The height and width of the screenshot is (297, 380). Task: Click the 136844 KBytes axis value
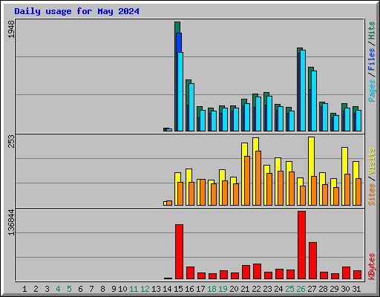click(x=11, y=222)
